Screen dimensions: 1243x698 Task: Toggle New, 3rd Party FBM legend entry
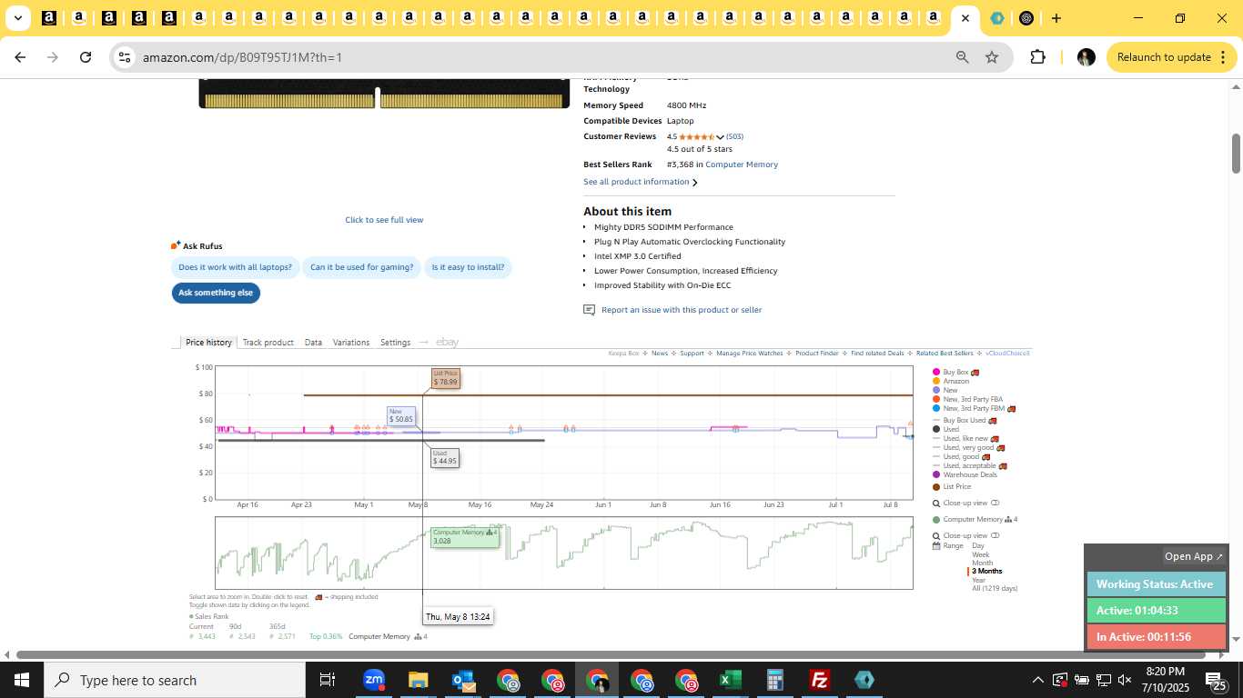973,409
